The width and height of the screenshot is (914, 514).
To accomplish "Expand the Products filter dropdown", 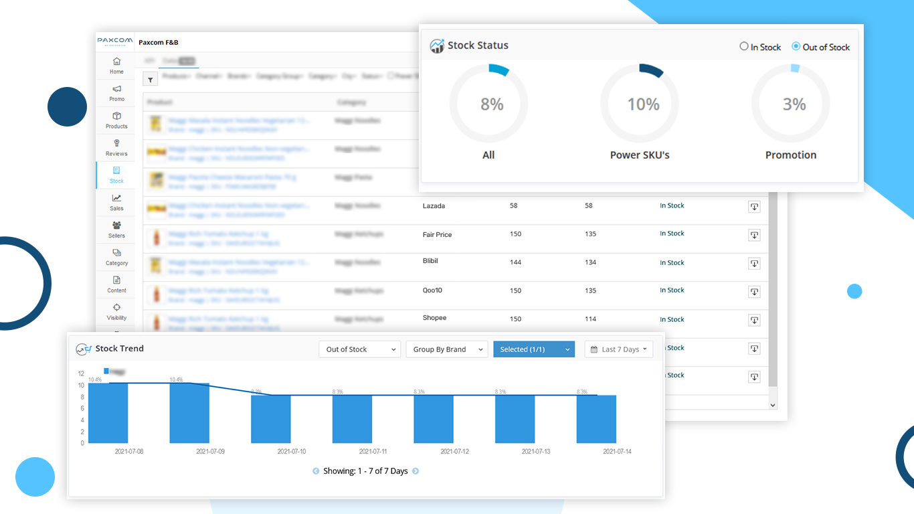I will (x=177, y=76).
